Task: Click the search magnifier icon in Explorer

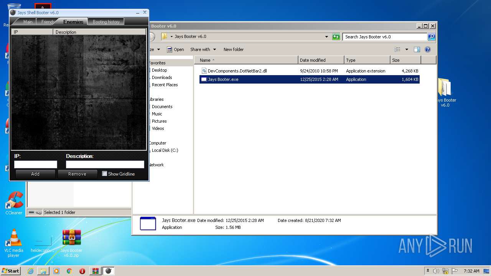Action: click(432, 37)
